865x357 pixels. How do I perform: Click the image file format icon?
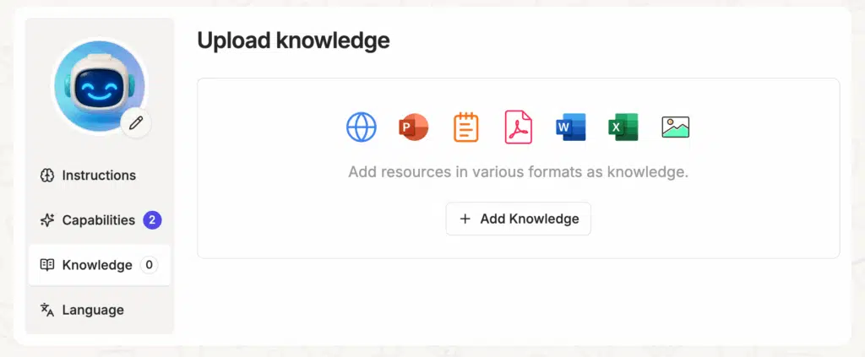(x=675, y=127)
